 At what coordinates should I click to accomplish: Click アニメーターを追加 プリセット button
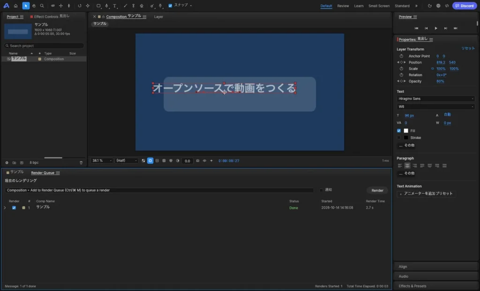(x=426, y=194)
